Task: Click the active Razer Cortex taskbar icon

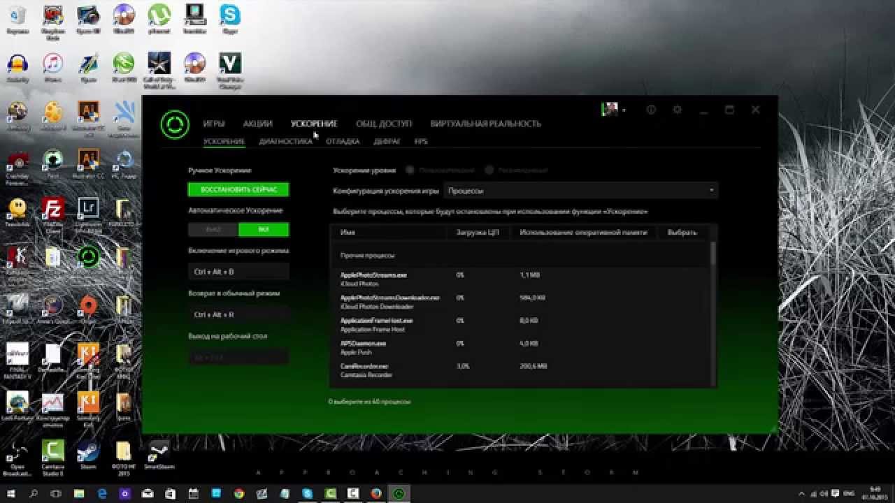Action: pyautogui.click(x=399, y=493)
